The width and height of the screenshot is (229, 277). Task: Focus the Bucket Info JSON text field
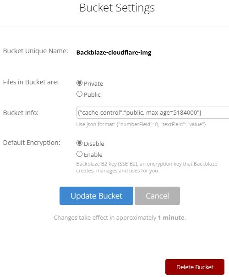tap(153, 112)
